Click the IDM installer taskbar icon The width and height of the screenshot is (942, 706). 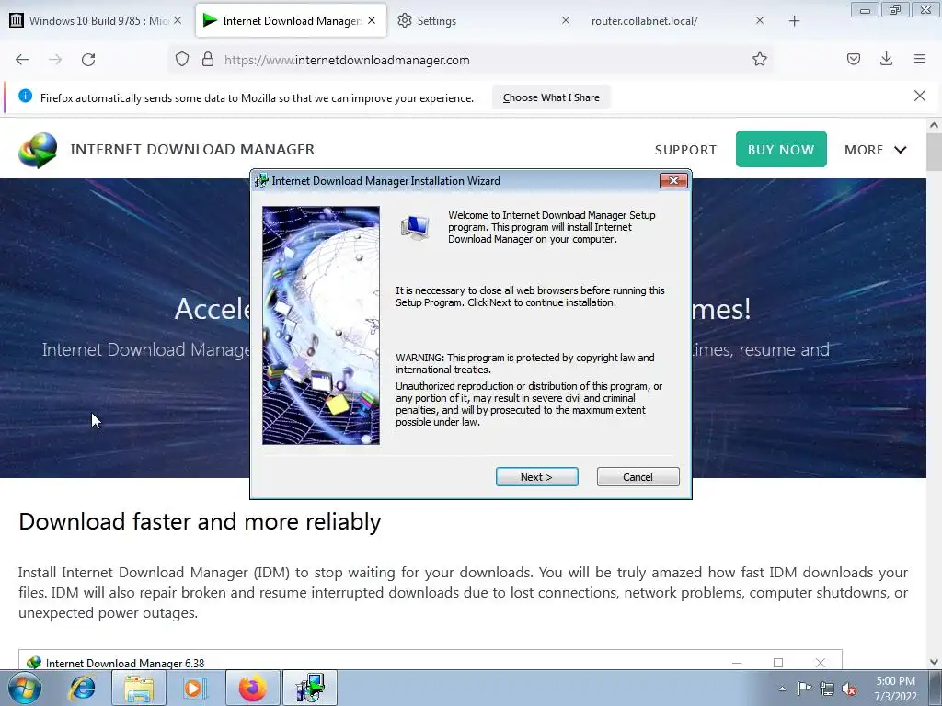point(311,688)
